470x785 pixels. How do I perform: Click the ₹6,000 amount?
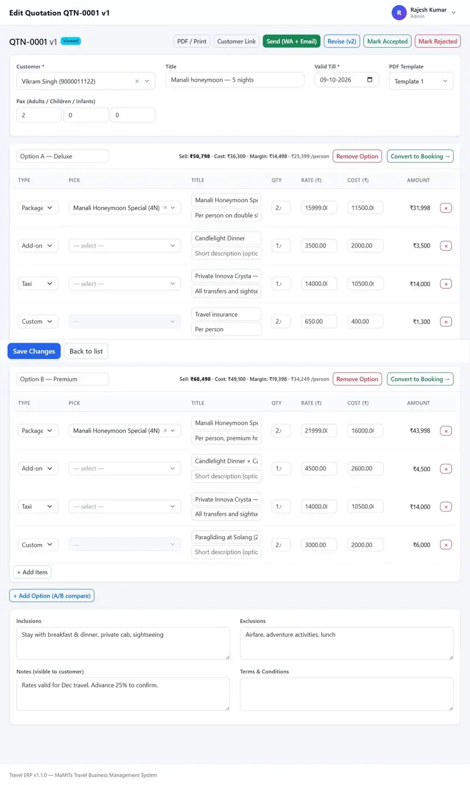(x=421, y=545)
